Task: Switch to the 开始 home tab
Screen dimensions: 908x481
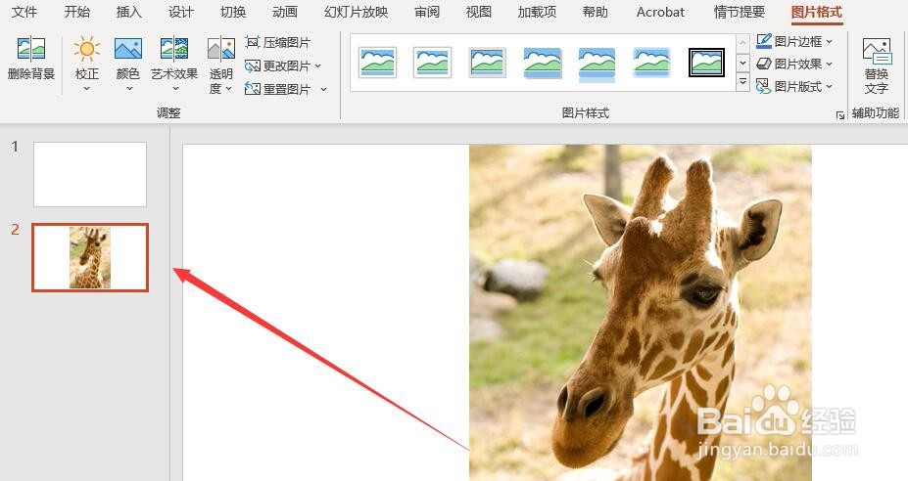Action: pos(76,12)
